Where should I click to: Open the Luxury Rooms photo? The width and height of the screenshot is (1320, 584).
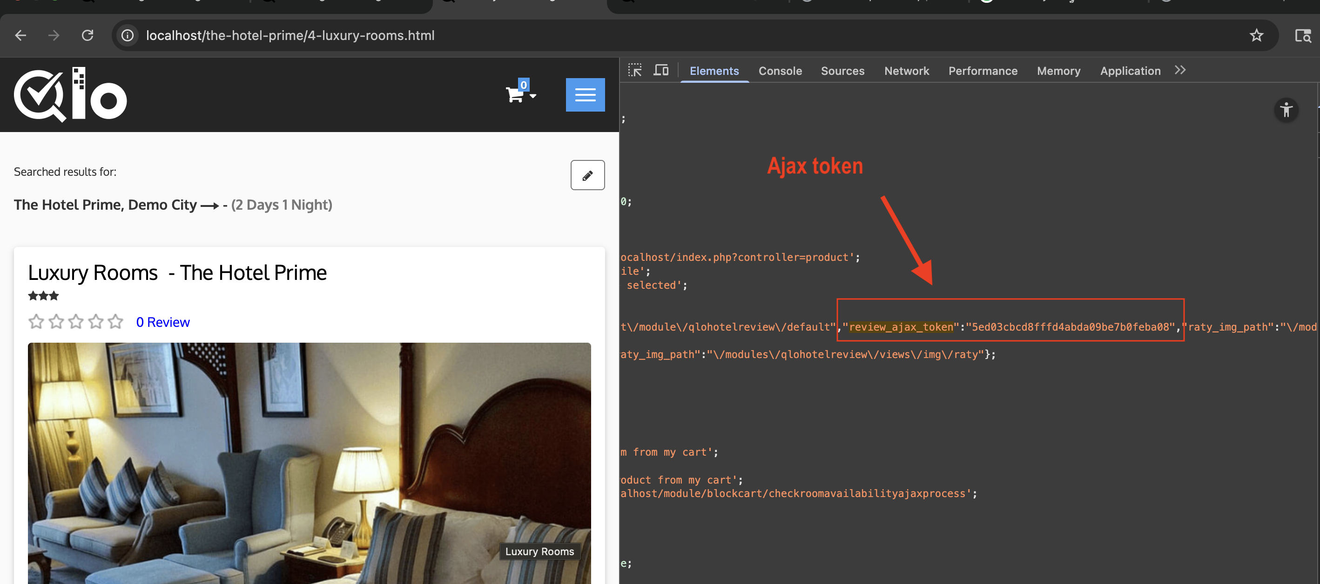309,463
